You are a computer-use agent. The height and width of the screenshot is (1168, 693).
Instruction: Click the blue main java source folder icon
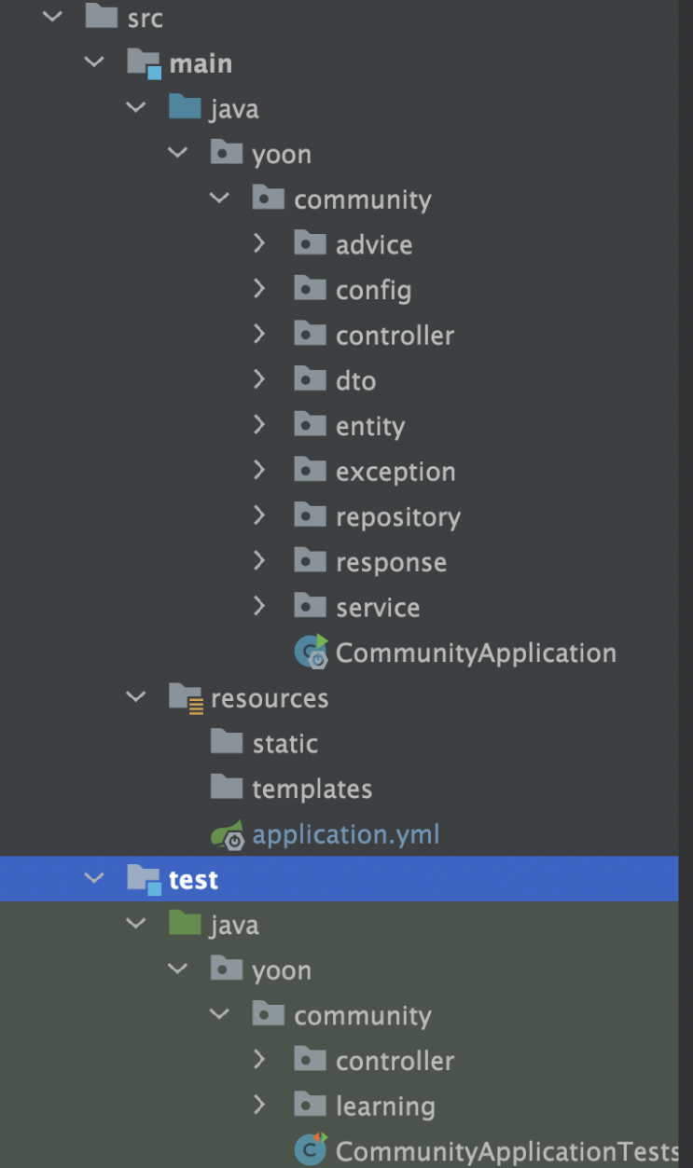(x=185, y=107)
